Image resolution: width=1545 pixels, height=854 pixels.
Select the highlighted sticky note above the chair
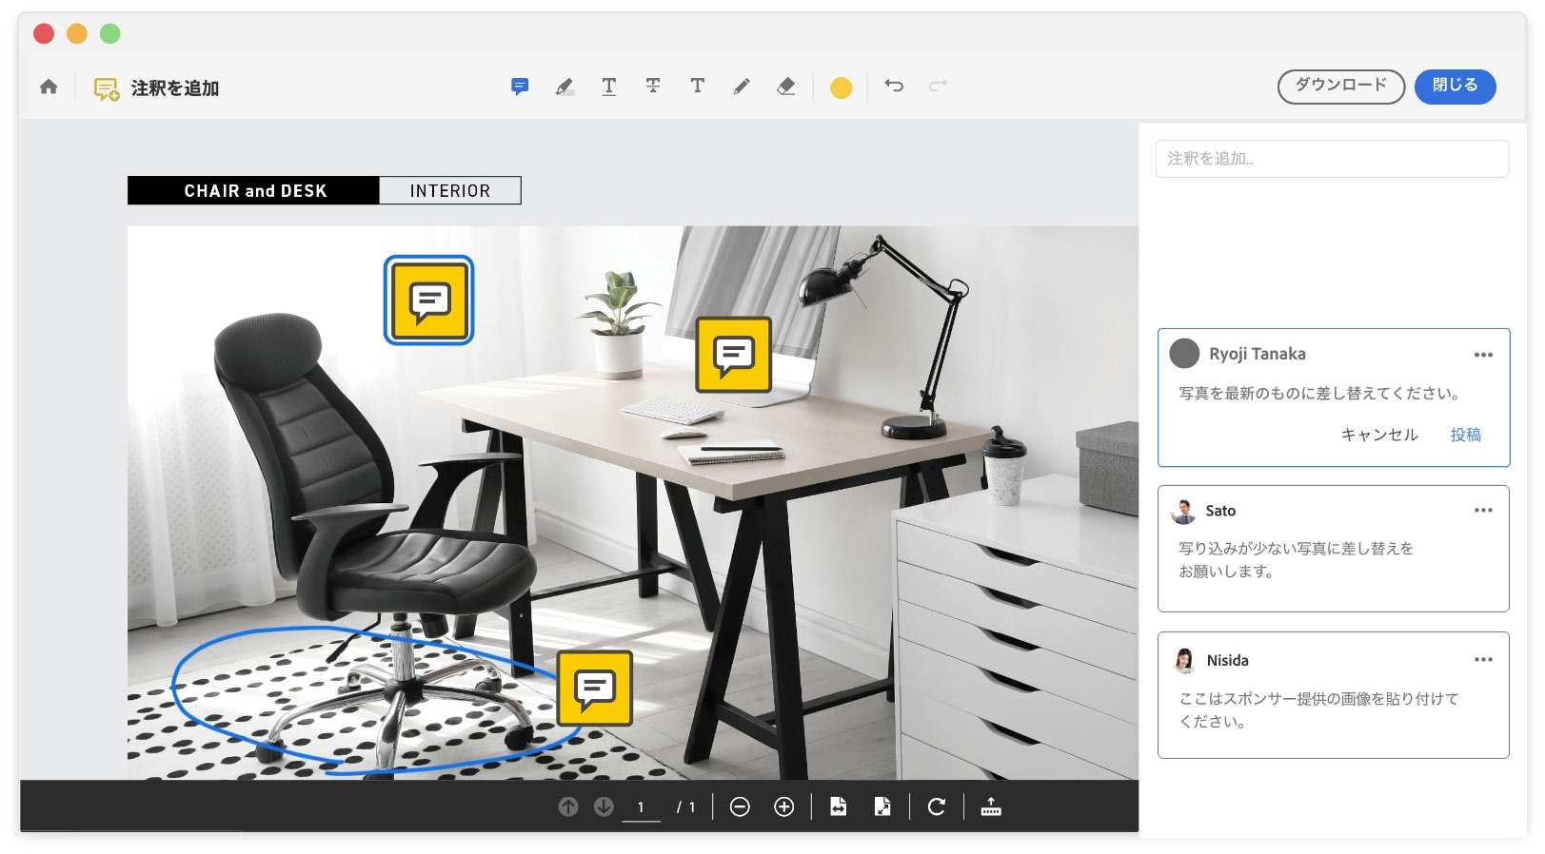pos(429,301)
